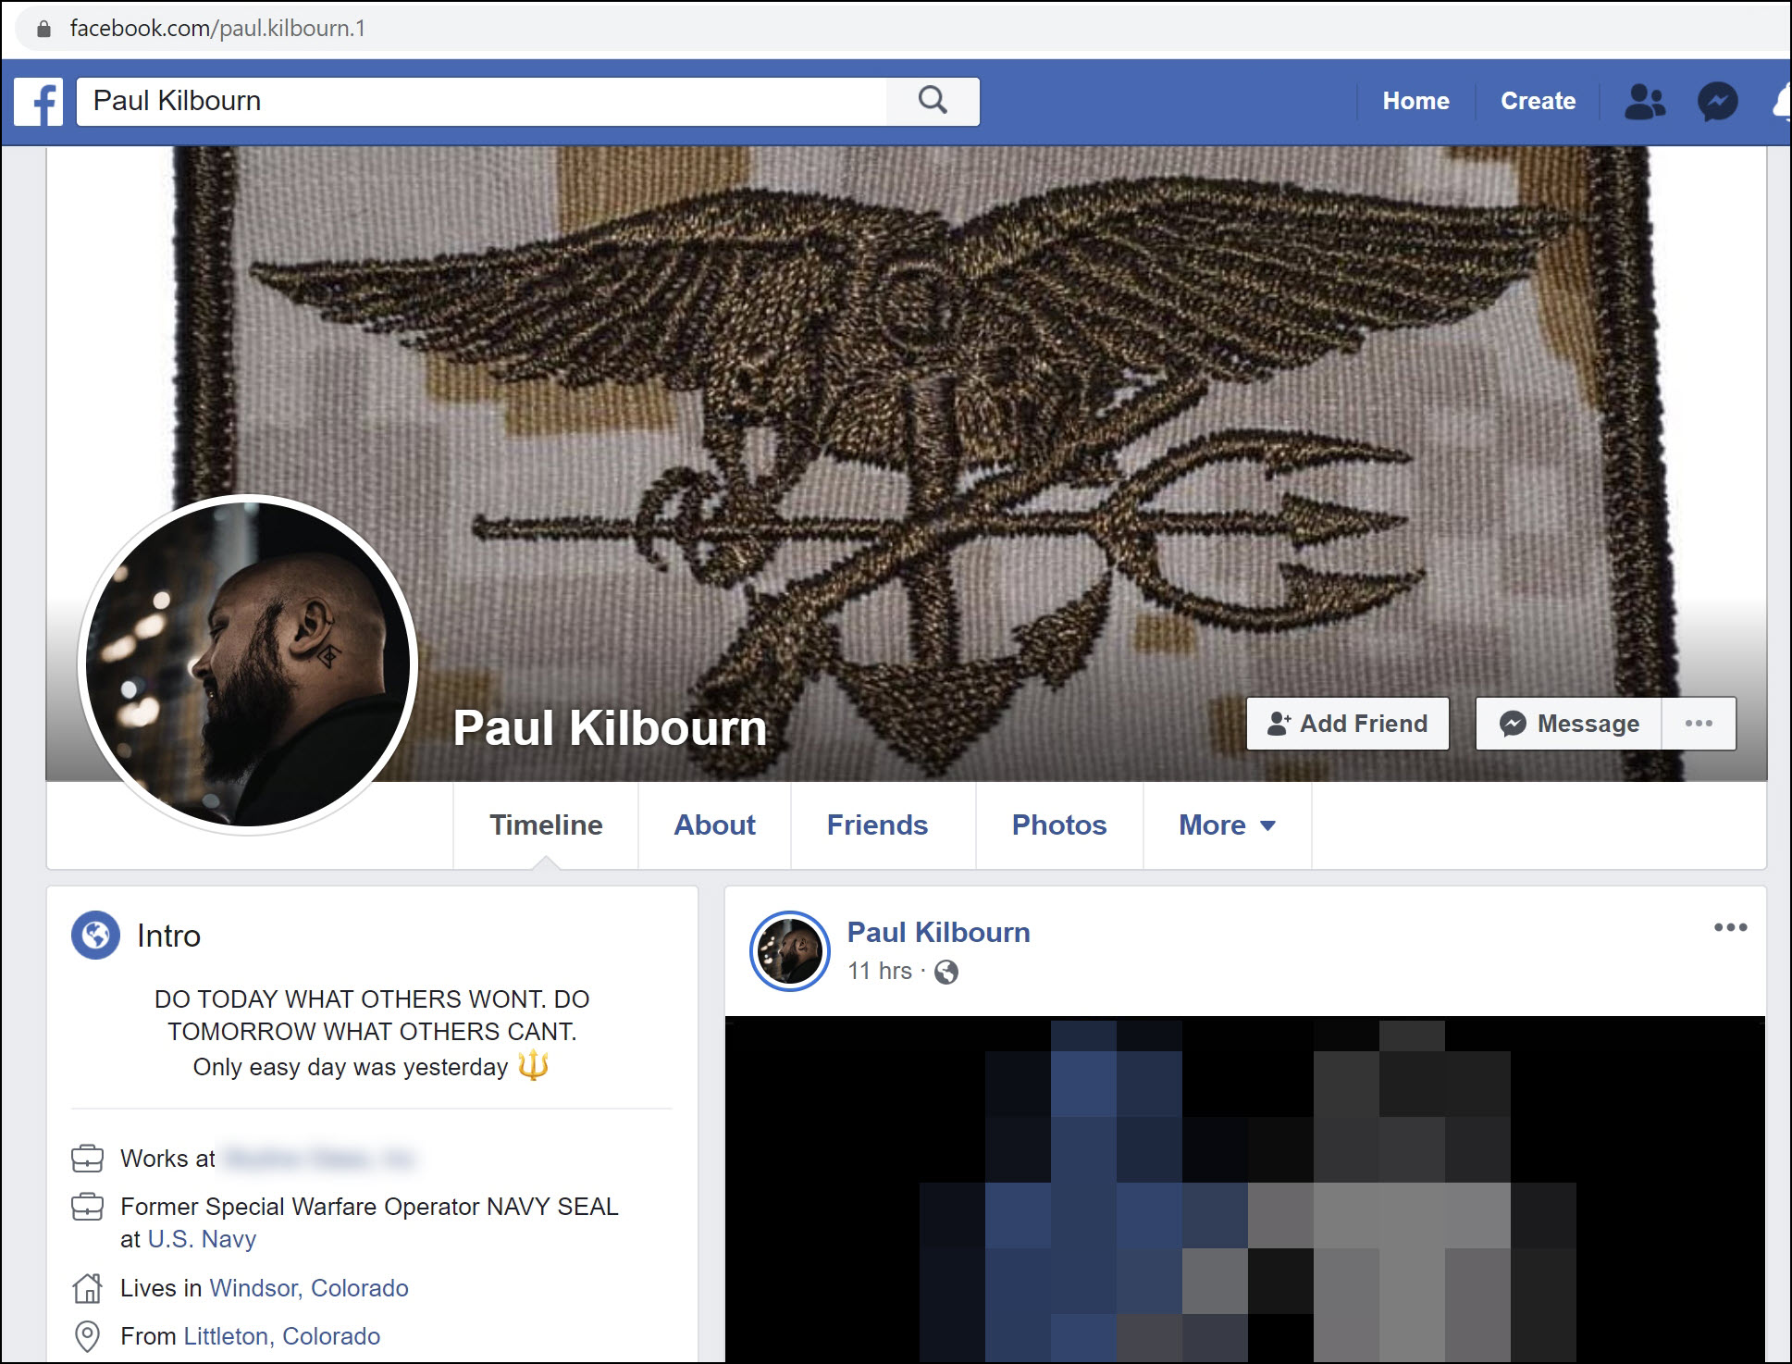Open the Windsor, Colorado link

pyautogui.click(x=309, y=1288)
